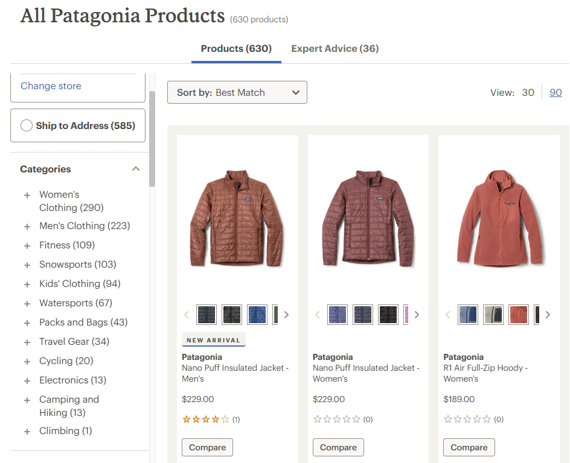Open Snowsports (103) category

(x=78, y=264)
